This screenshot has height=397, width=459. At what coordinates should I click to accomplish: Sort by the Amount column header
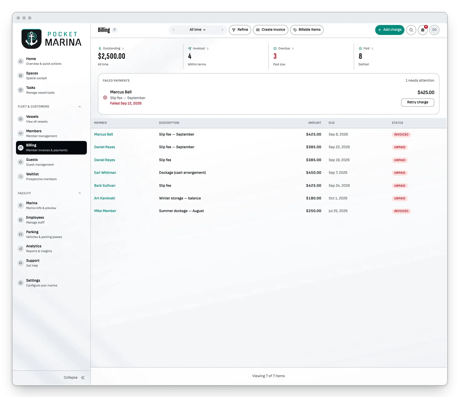click(315, 123)
